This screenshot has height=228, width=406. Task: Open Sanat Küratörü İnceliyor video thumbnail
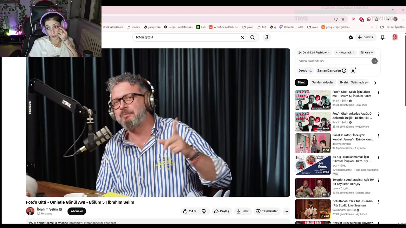pos(313,143)
